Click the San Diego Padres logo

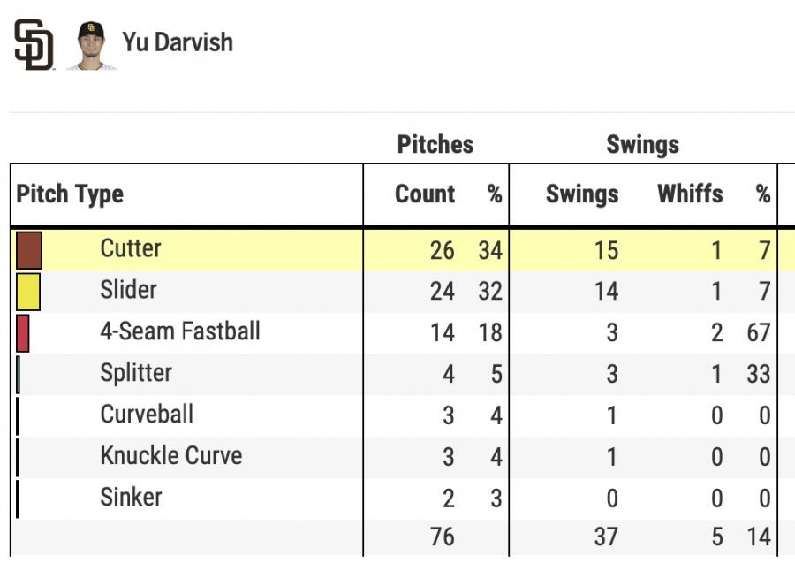point(34,44)
